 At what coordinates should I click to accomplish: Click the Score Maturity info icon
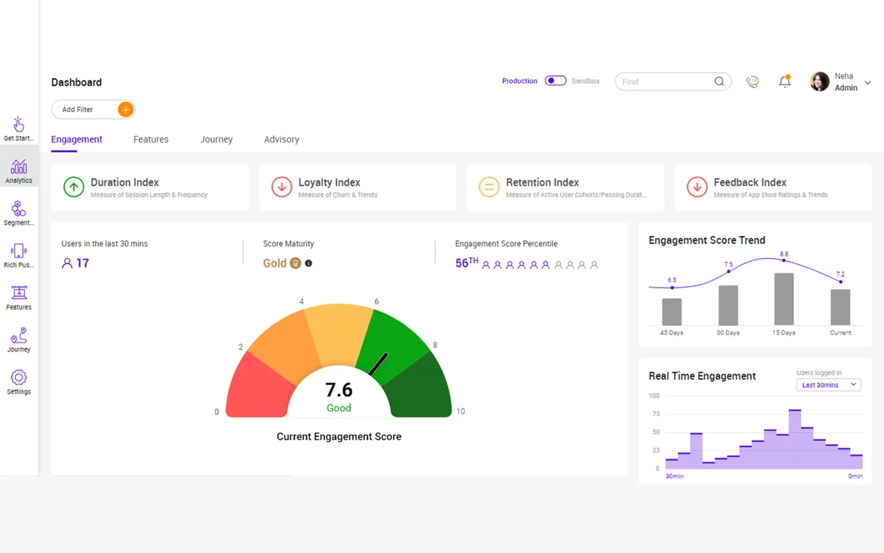[309, 263]
